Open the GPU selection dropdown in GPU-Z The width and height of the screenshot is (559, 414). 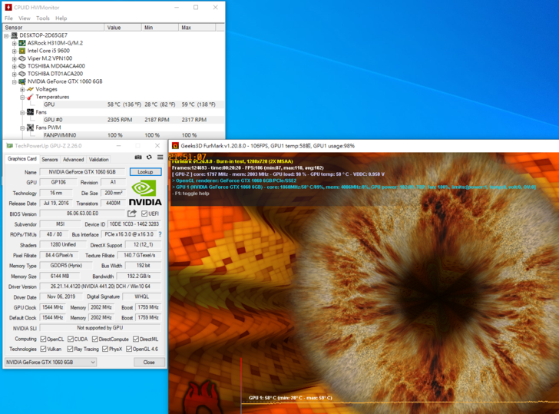click(x=50, y=362)
